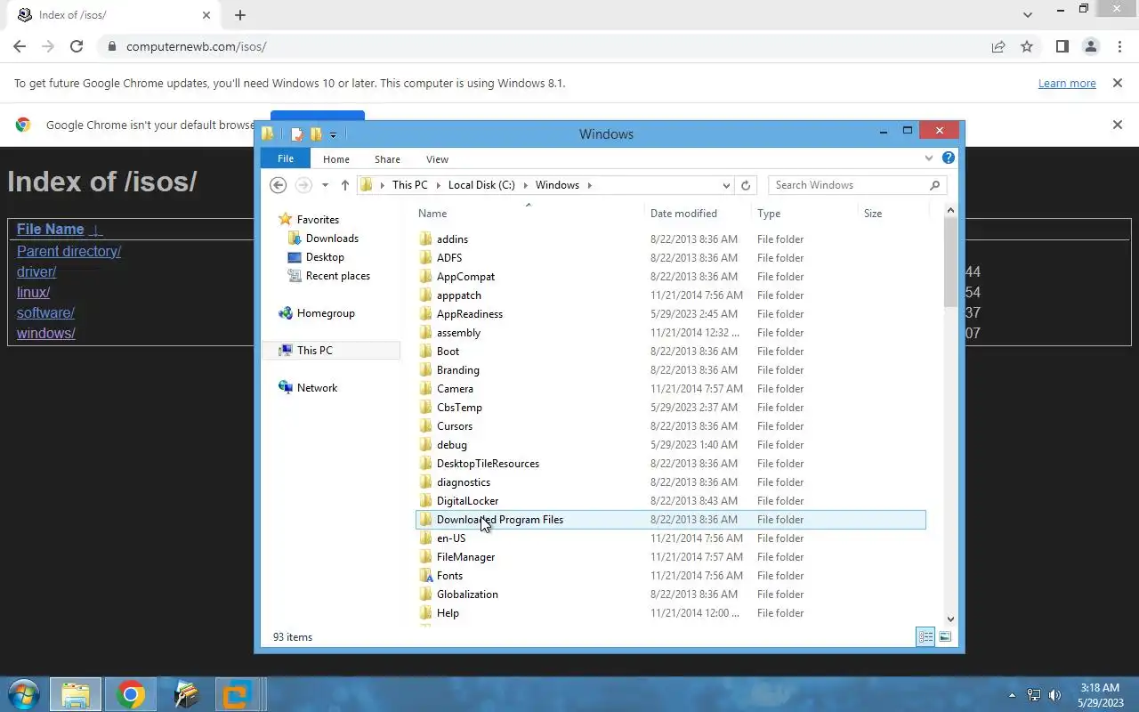Dismiss the default browser notification bar
The width and height of the screenshot is (1139, 712).
coord(1117,125)
